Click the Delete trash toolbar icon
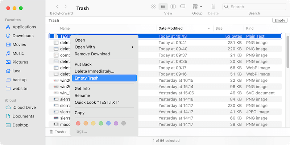This screenshot has width=290, height=145. (214, 7)
